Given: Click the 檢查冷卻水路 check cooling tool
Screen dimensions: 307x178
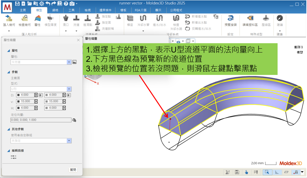Looking at the screenshot, I should click(x=176, y=22).
